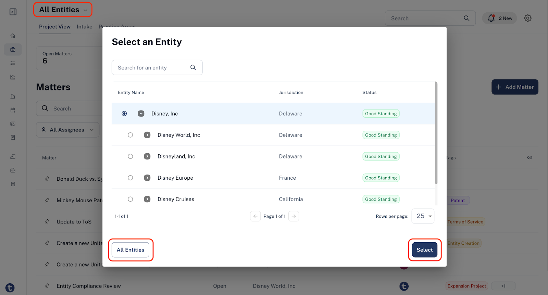Screen dimensions: 548x295
Task: Focus the top Search field
Action: coord(430,18)
